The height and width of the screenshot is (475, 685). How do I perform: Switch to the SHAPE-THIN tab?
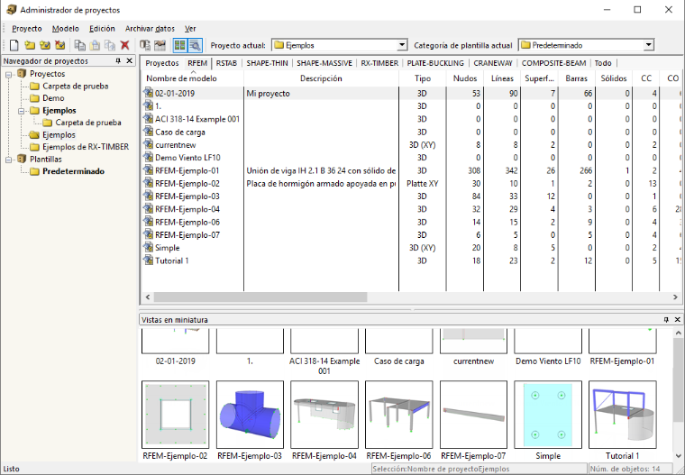click(267, 63)
